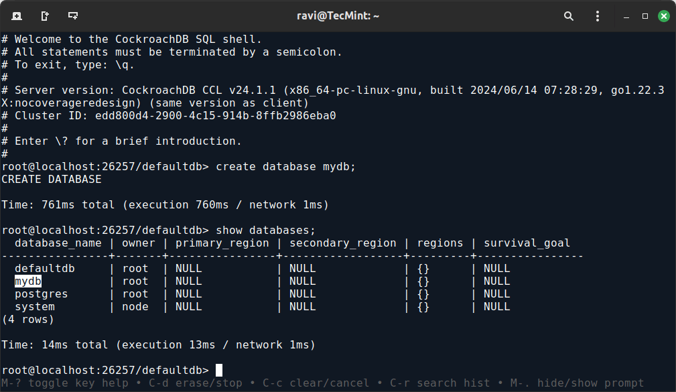The height and width of the screenshot is (392, 676).
Task: Place cursor at the empty SQL prompt
Action: [219, 371]
